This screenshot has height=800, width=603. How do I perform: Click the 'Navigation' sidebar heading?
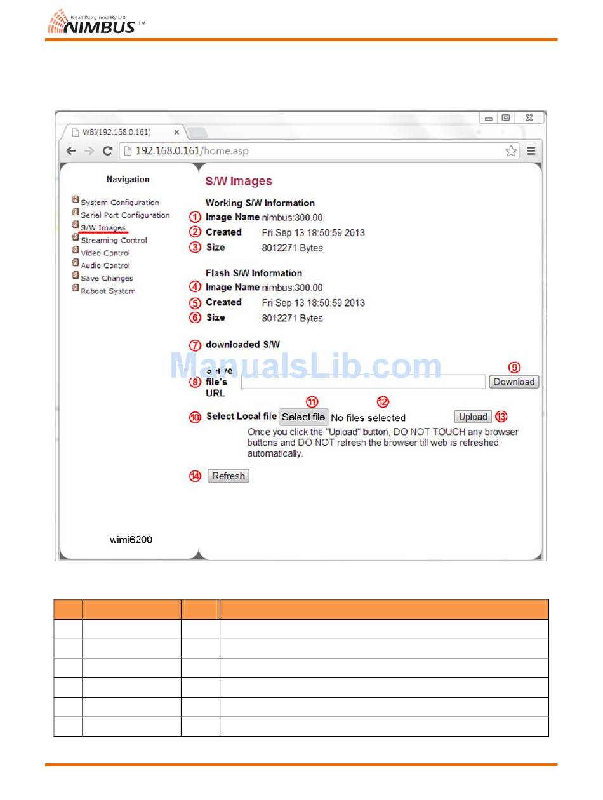[x=128, y=179]
